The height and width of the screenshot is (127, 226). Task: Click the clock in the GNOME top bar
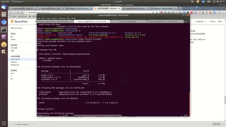coord(118,1)
